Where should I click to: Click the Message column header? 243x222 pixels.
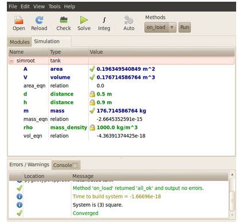pos(150,176)
